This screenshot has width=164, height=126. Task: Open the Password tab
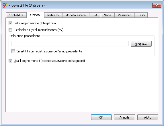click(124, 15)
